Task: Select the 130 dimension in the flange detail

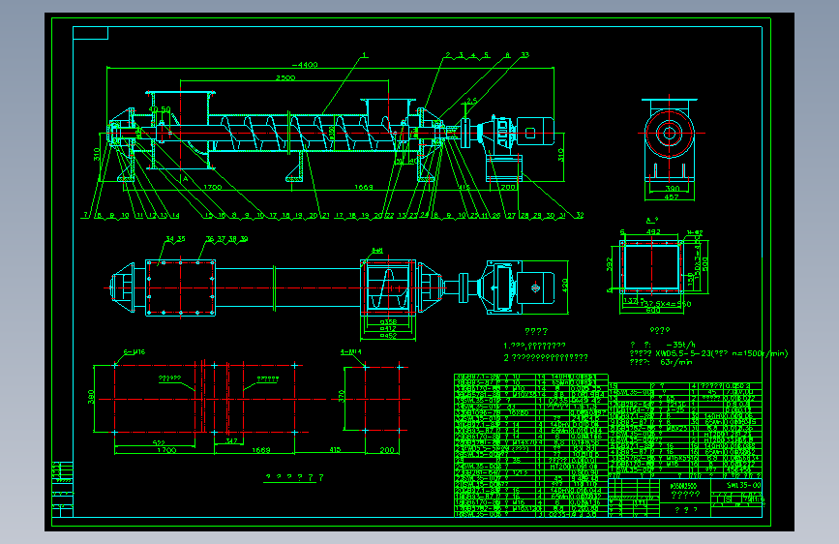Action: pyautogui.click(x=690, y=279)
